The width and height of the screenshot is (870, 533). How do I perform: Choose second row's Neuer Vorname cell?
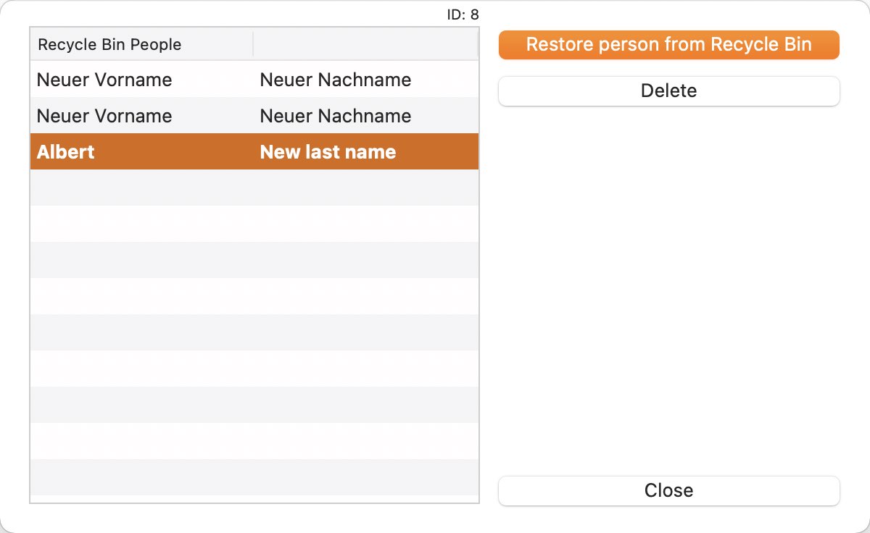coord(104,116)
